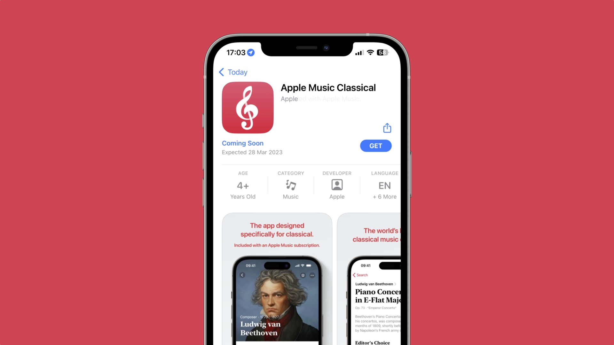Toggle notification for Coming Soon release
This screenshot has width=614, height=345.
coord(242,143)
